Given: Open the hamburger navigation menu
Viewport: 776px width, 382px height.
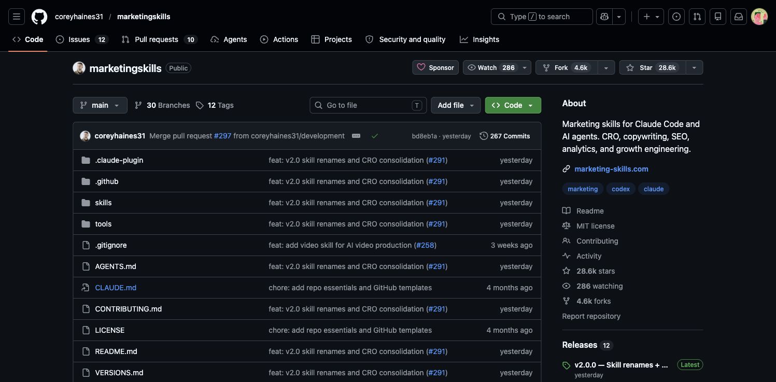Looking at the screenshot, I should [x=17, y=17].
